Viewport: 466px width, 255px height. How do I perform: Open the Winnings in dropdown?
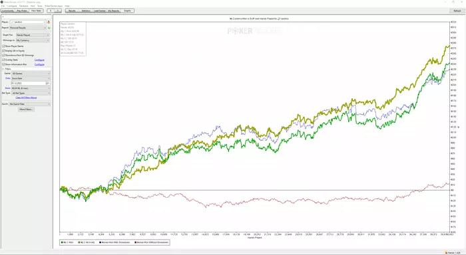coord(33,41)
